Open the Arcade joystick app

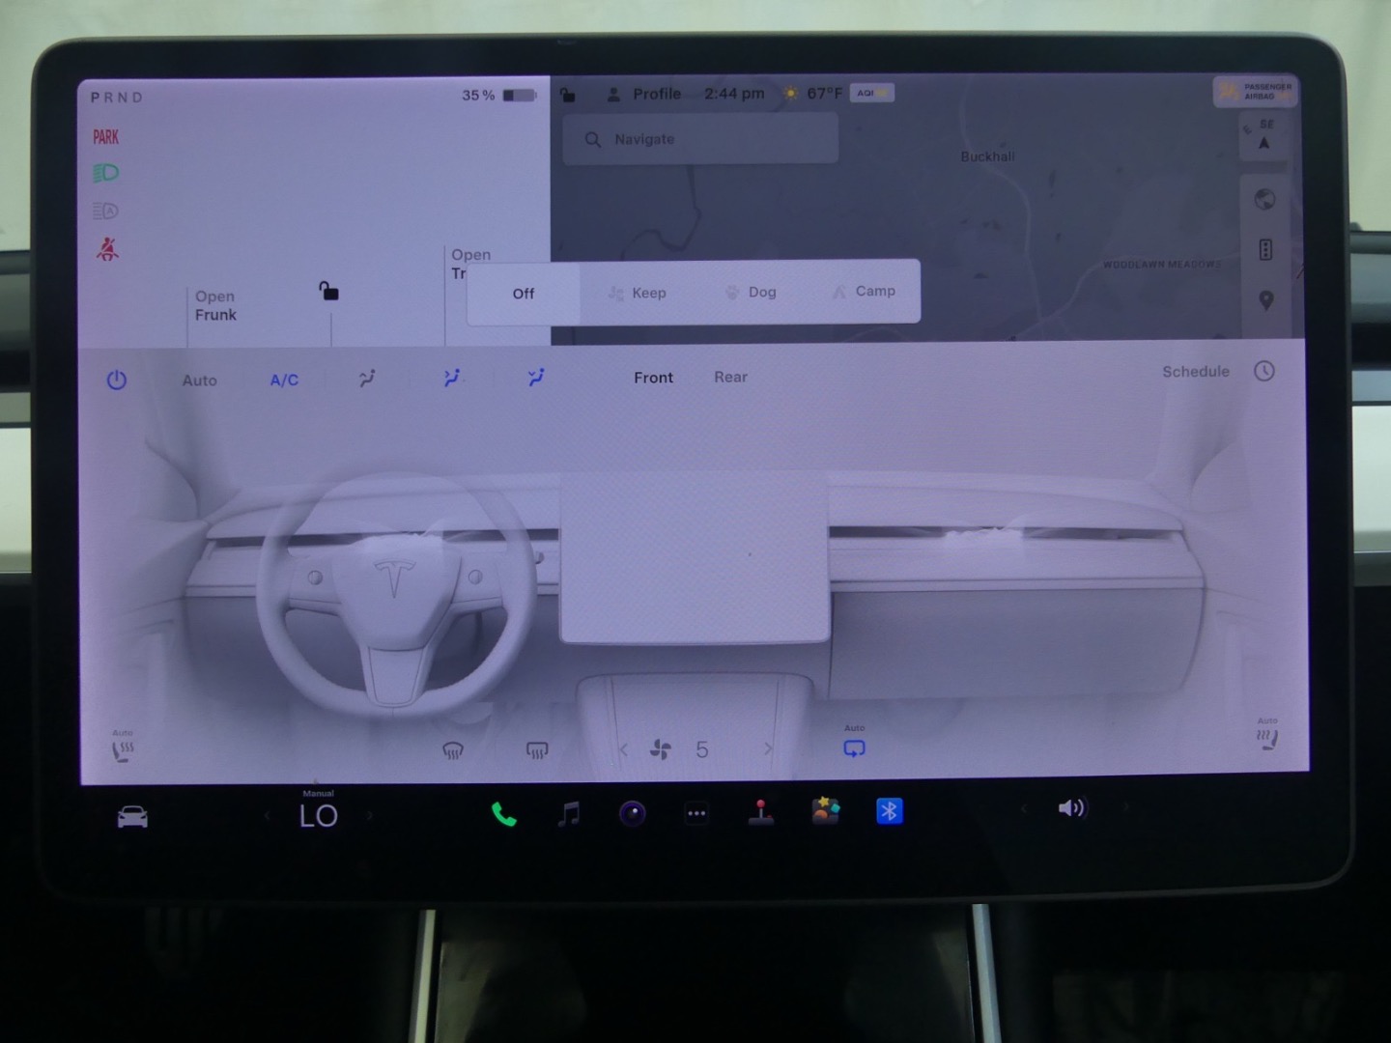coord(761,813)
